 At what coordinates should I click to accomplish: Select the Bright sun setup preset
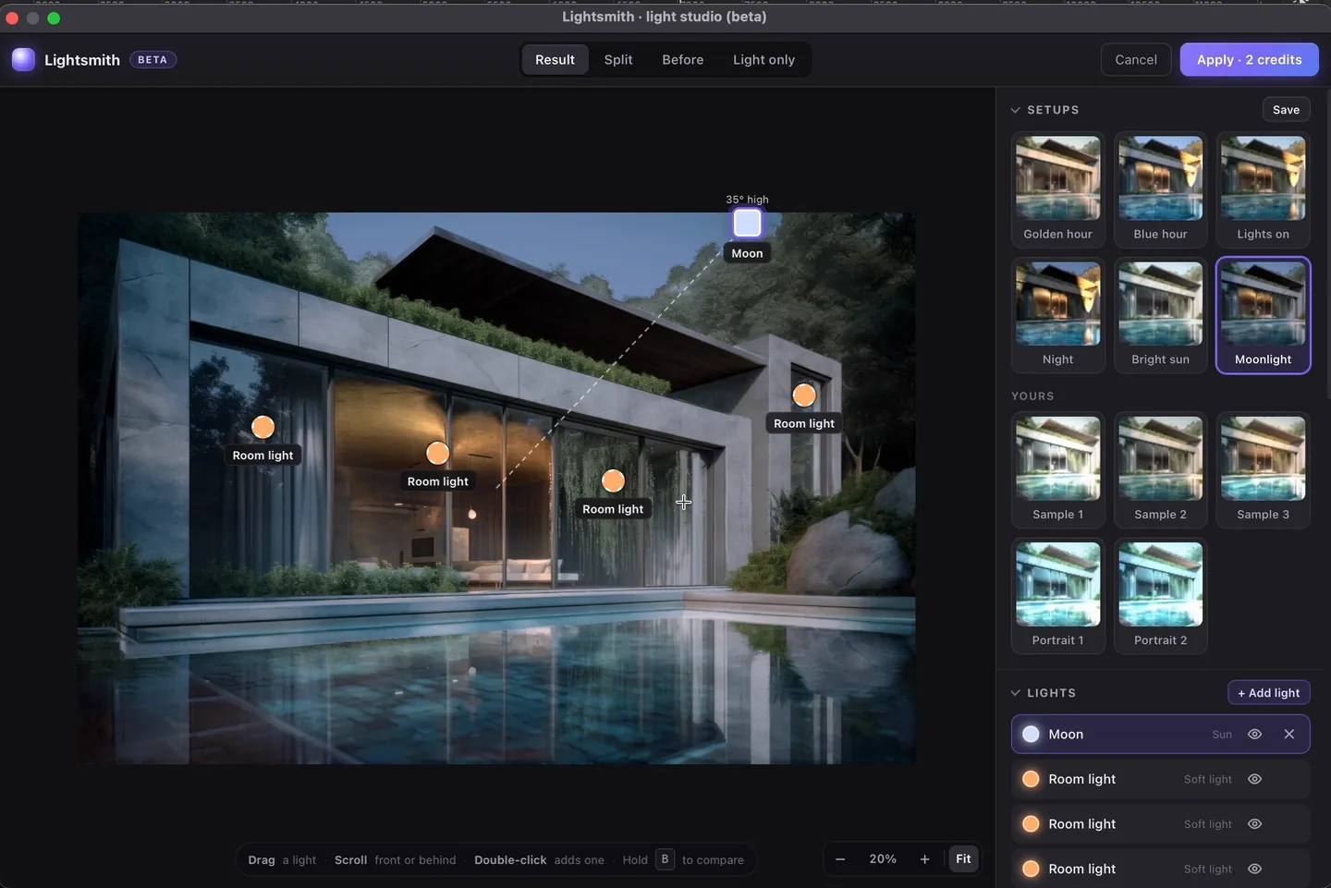(x=1161, y=315)
